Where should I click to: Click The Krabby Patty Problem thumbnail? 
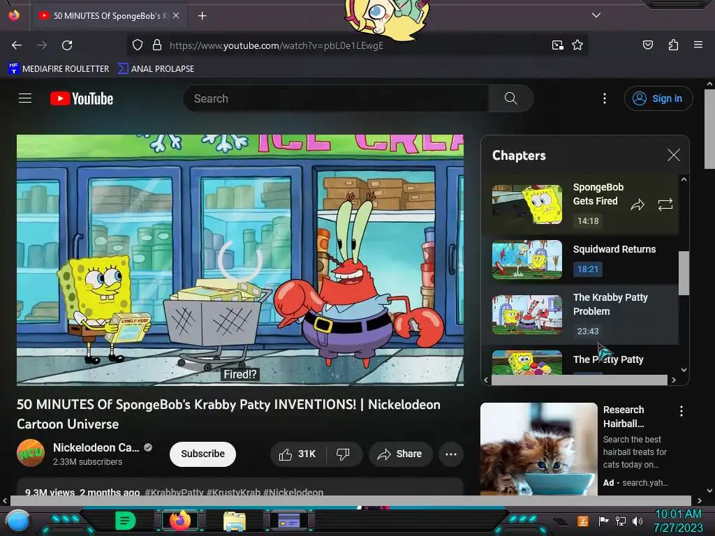(527, 315)
